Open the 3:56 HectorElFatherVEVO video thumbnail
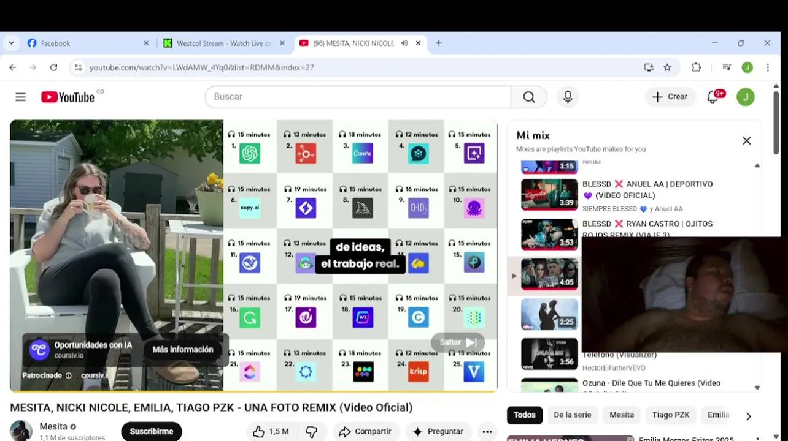788x441 pixels. click(x=549, y=353)
